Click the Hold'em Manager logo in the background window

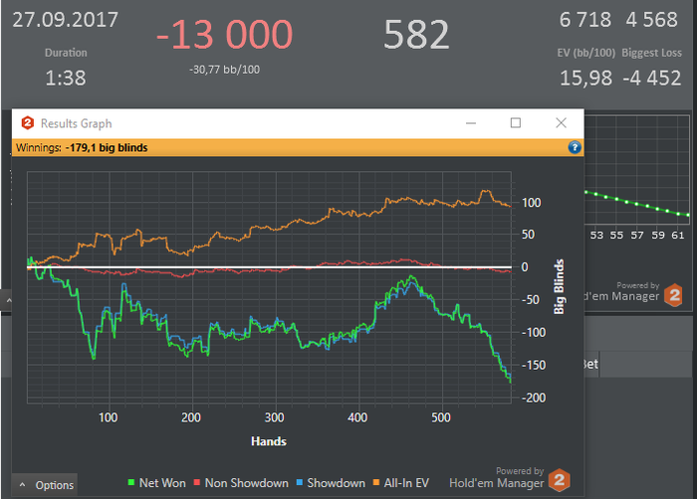pos(674,295)
